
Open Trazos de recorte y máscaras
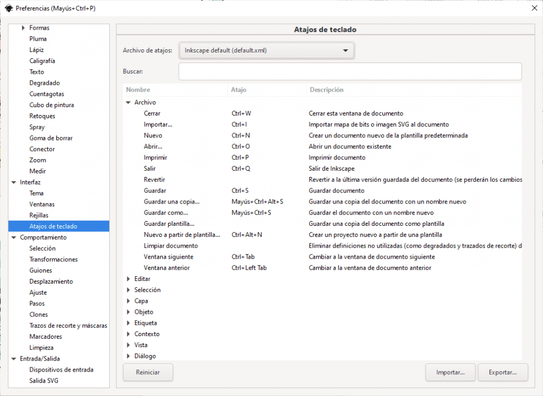[68, 325]
